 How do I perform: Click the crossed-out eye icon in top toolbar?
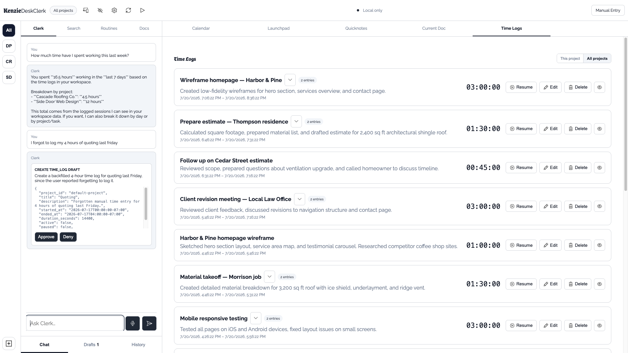pyautogui.click(x=100, y=10)
